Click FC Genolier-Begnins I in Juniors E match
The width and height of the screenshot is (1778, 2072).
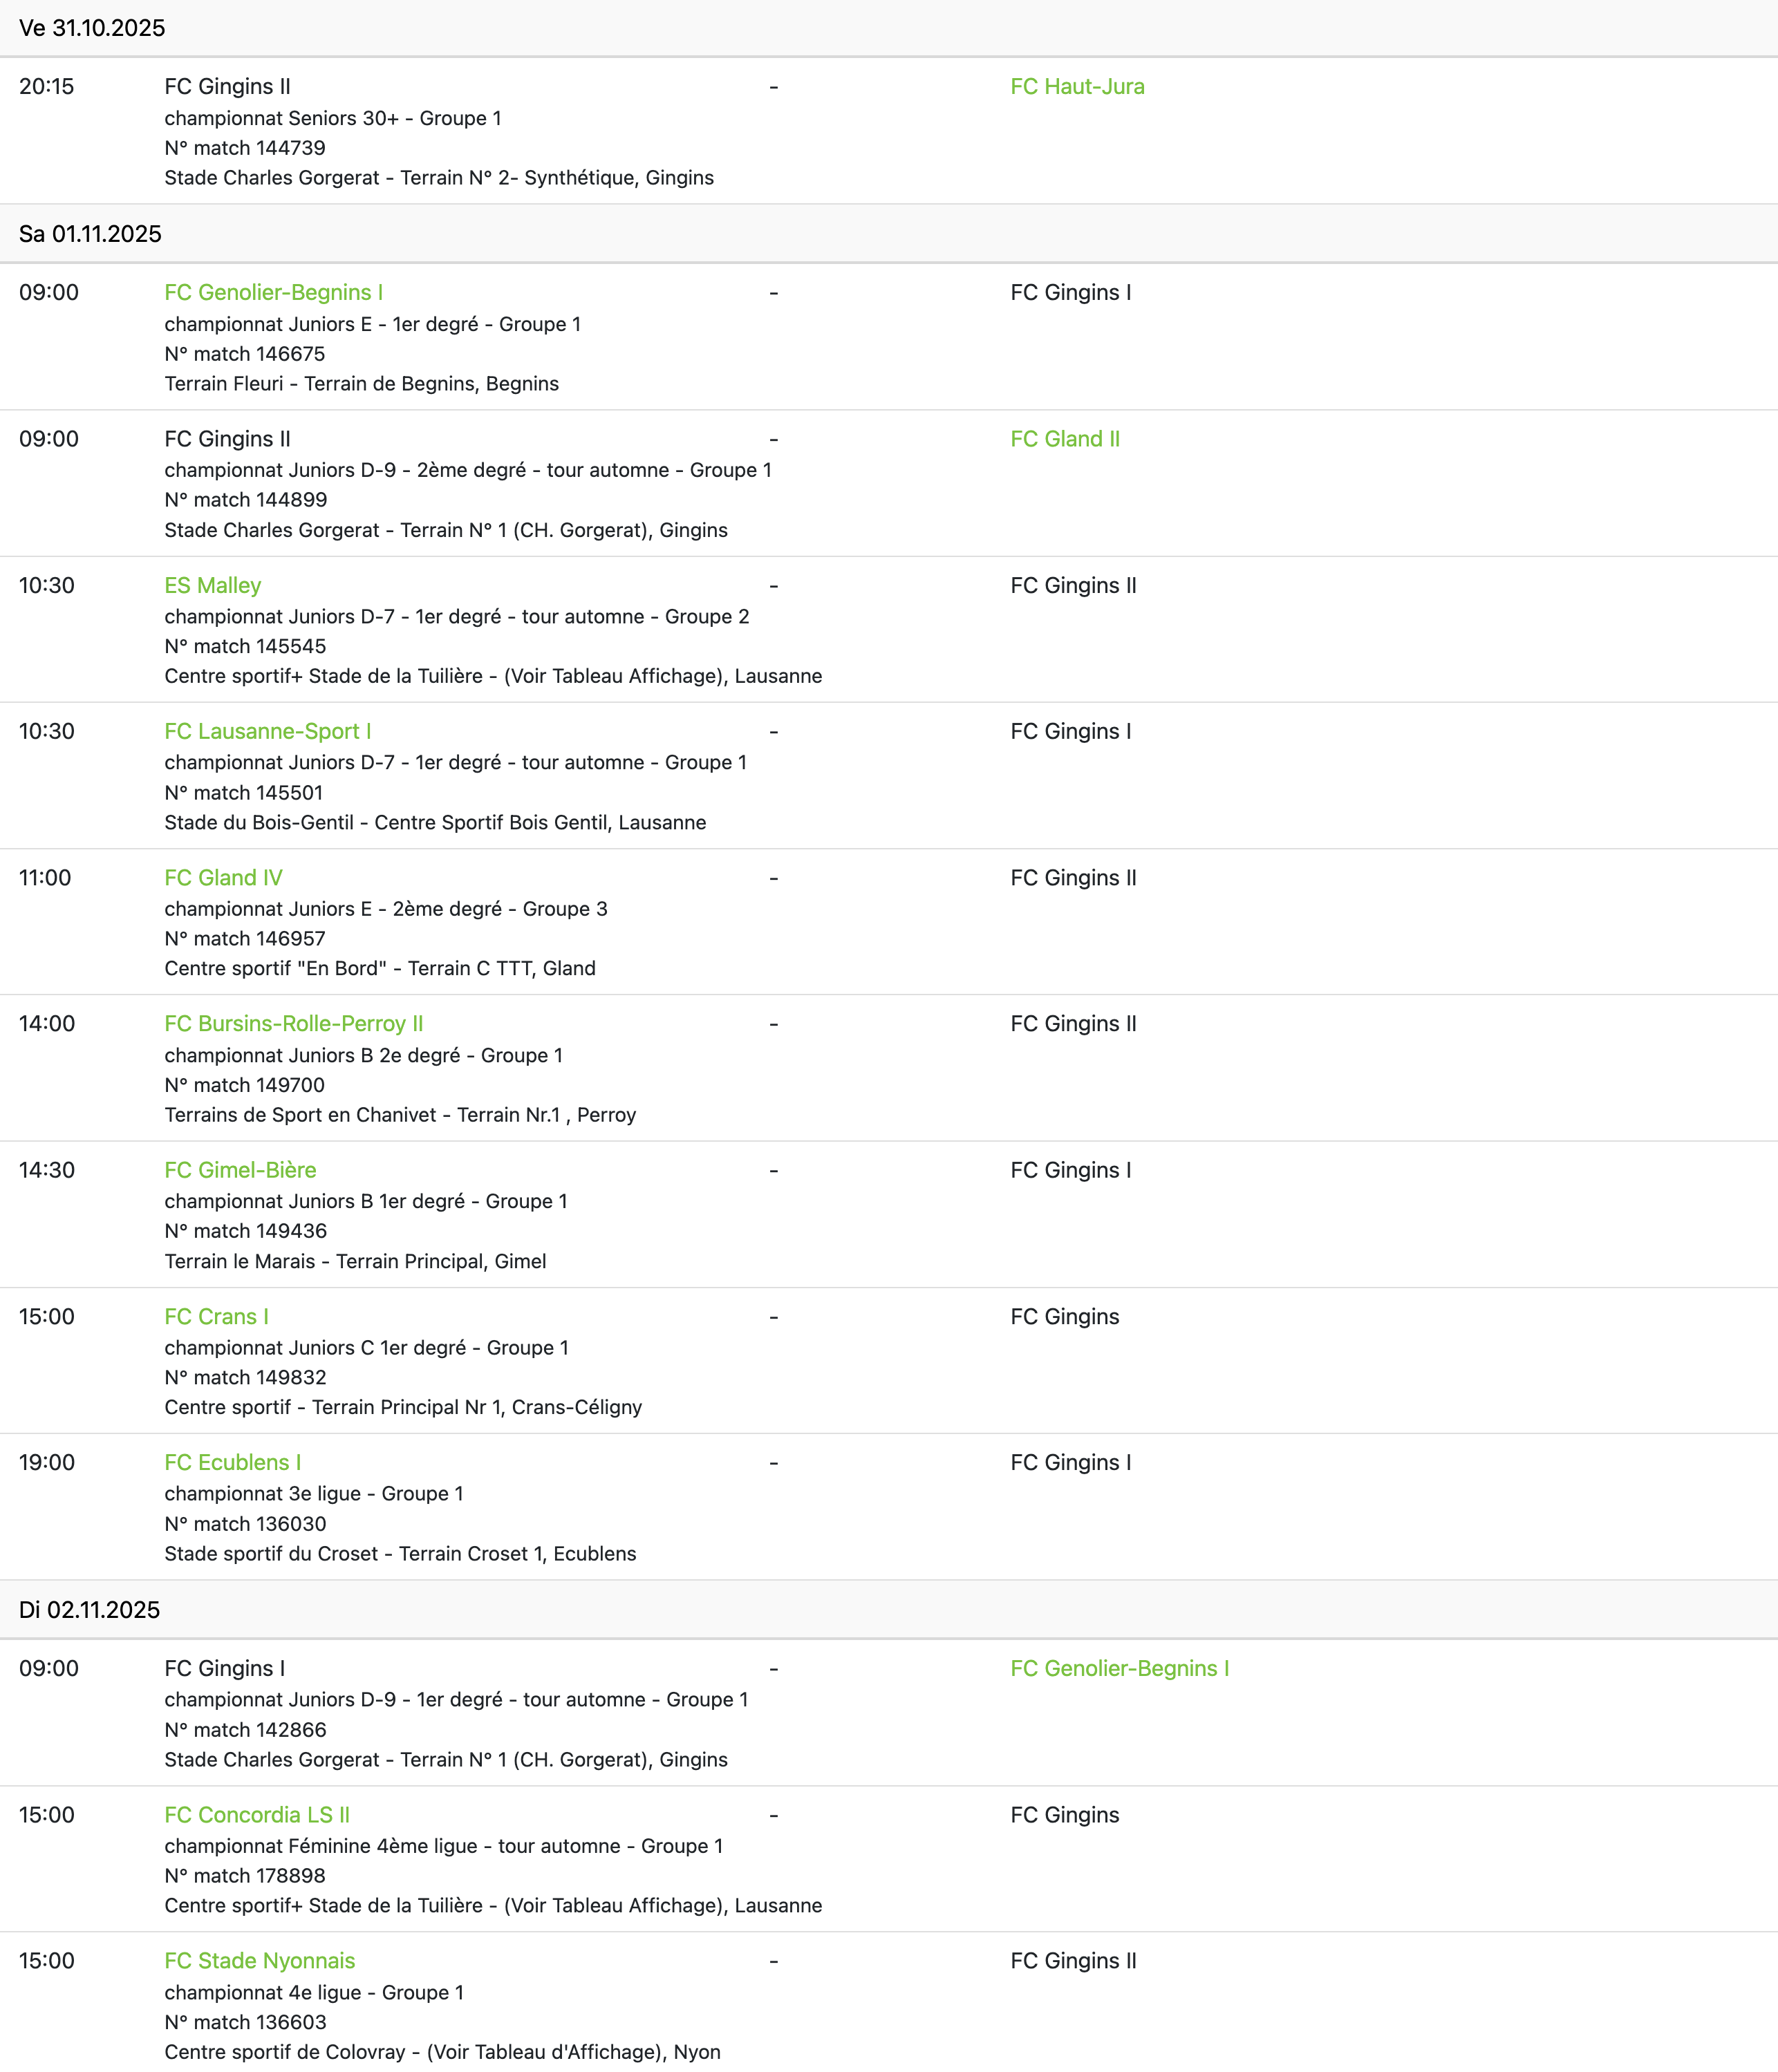(x=273, y=293)
